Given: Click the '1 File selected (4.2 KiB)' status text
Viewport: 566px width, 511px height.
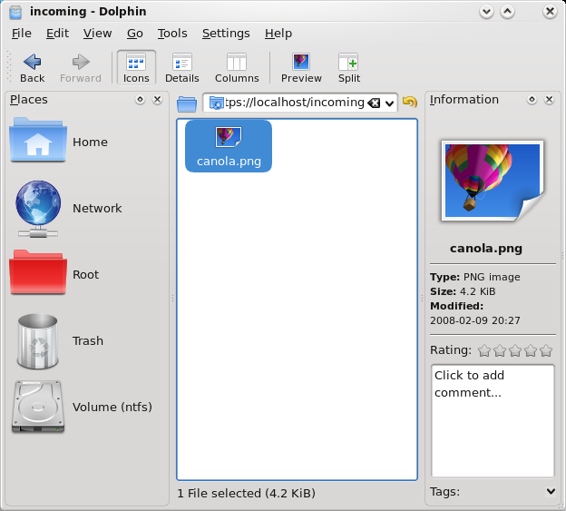Looking at the screenshot, I should [246, 493].
